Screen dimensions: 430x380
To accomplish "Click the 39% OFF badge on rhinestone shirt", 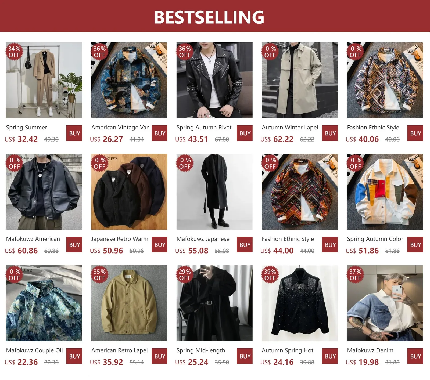I will pyautogui.click(x=270, y=275).
